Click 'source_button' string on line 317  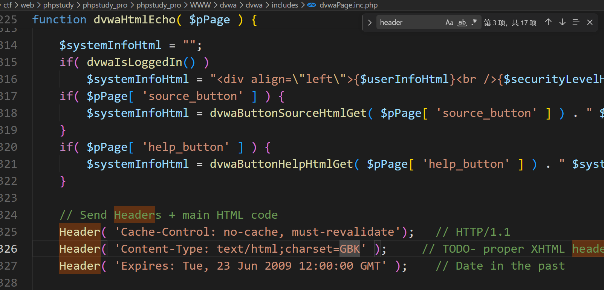tap(193, 96)
